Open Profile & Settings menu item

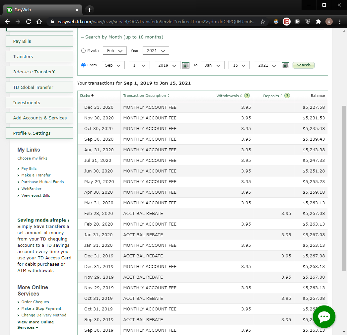click(x=39, y=133)
